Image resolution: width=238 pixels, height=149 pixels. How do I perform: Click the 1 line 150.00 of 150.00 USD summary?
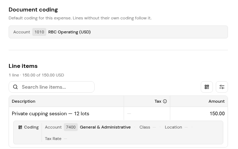pyautogui.click(x=37, y=75)
